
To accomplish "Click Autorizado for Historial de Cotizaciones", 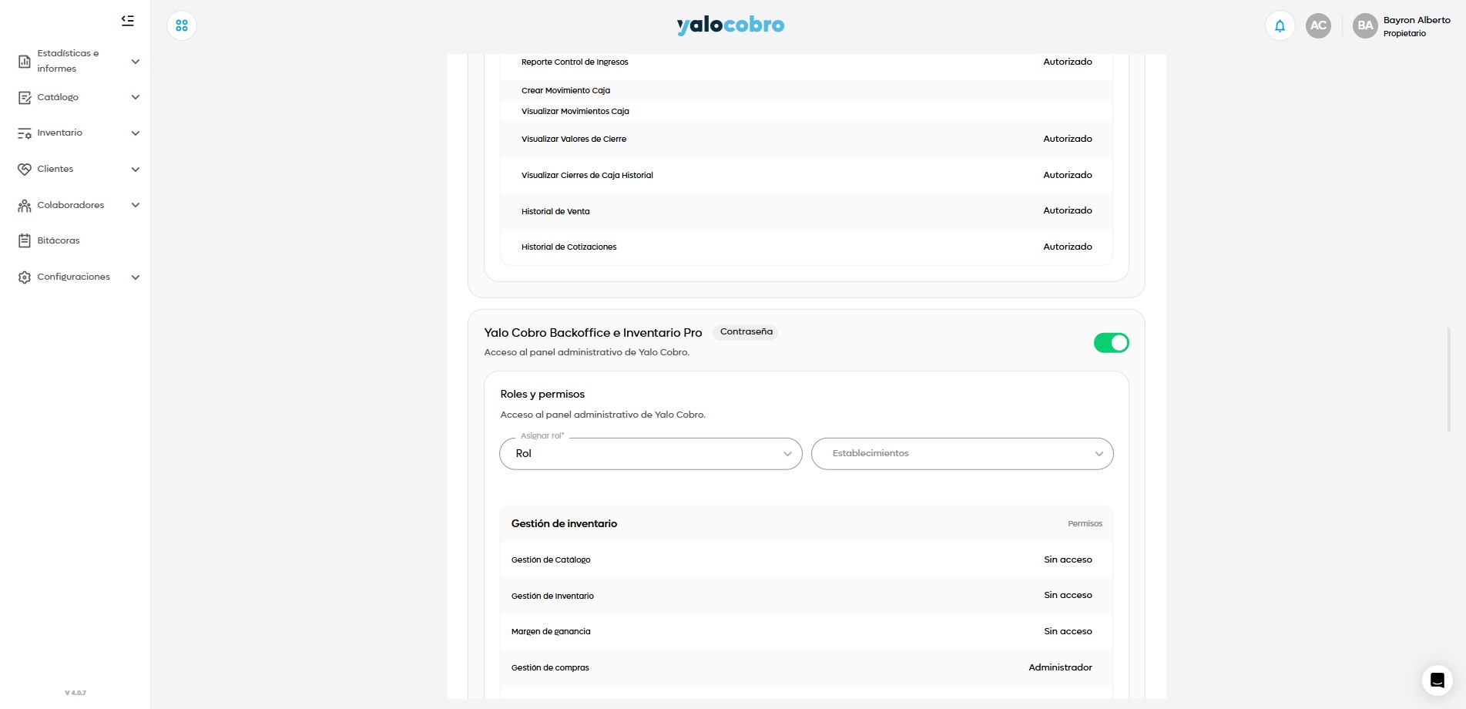I will point(1067,247).
